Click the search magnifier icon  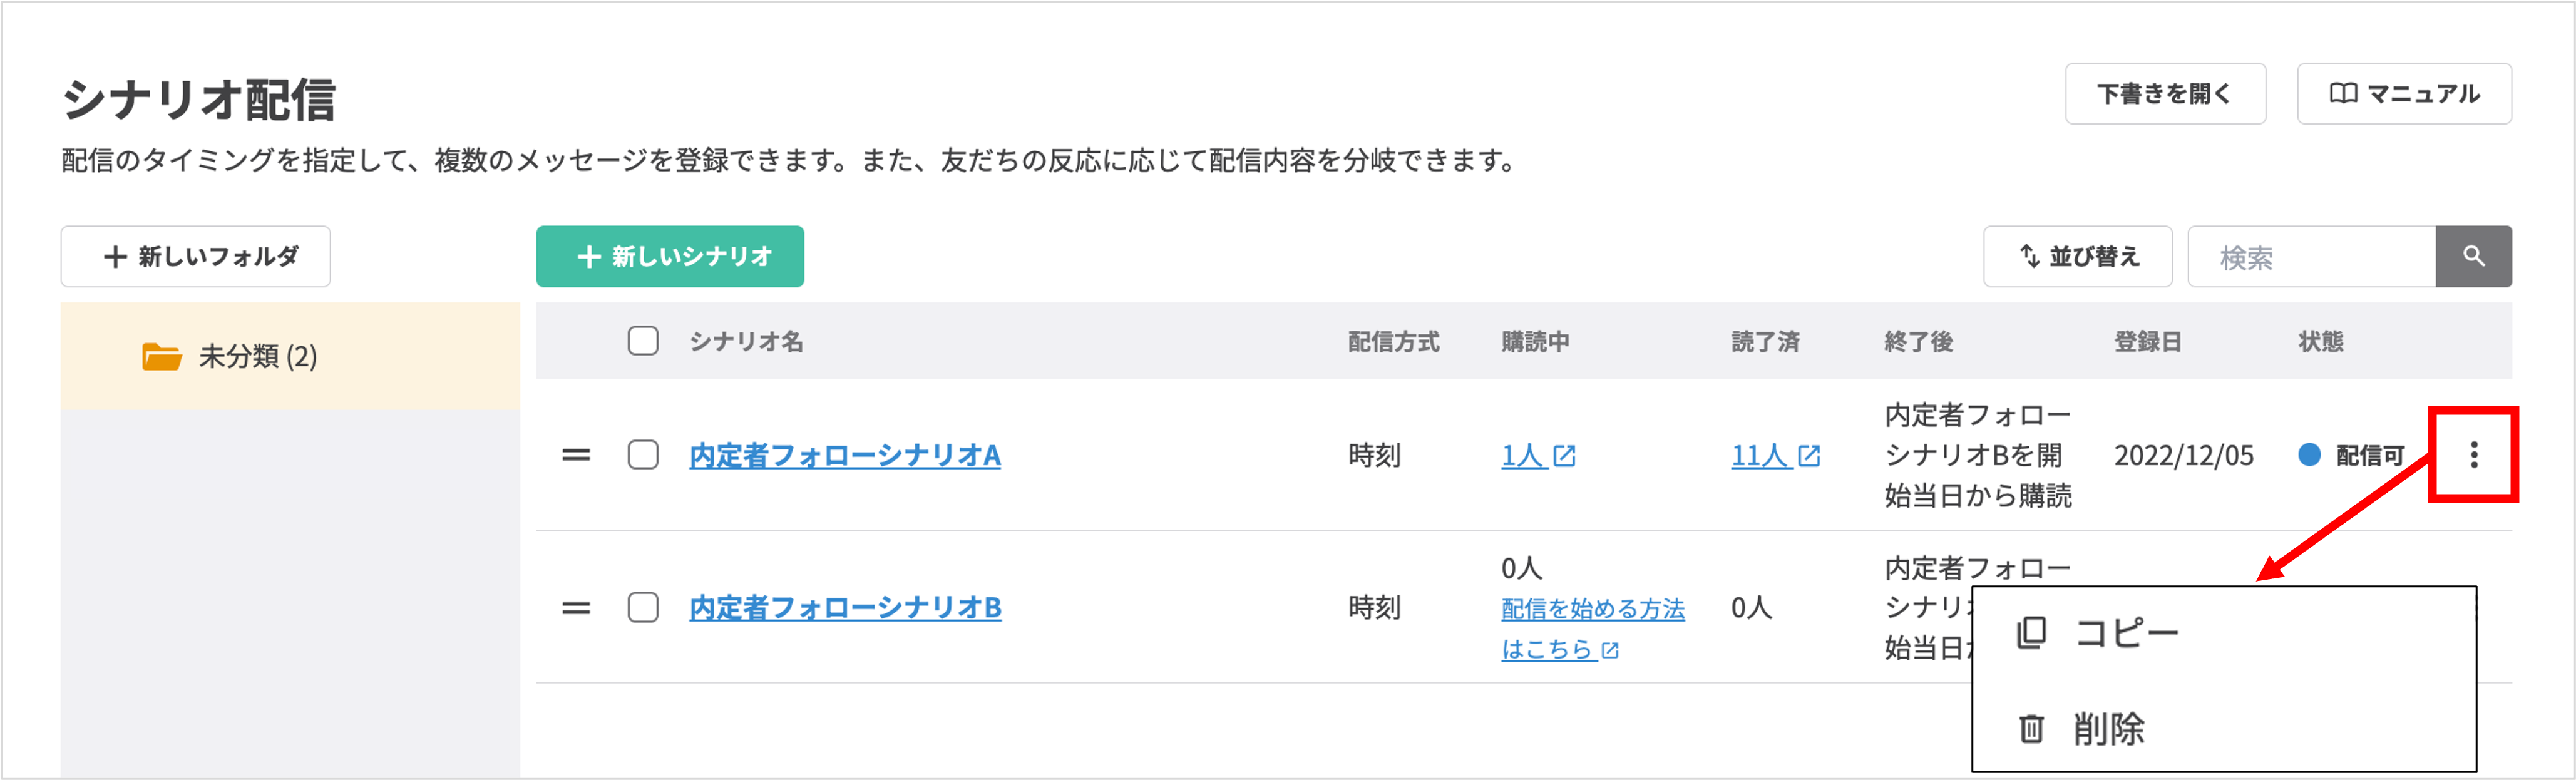click(2474, 256)
